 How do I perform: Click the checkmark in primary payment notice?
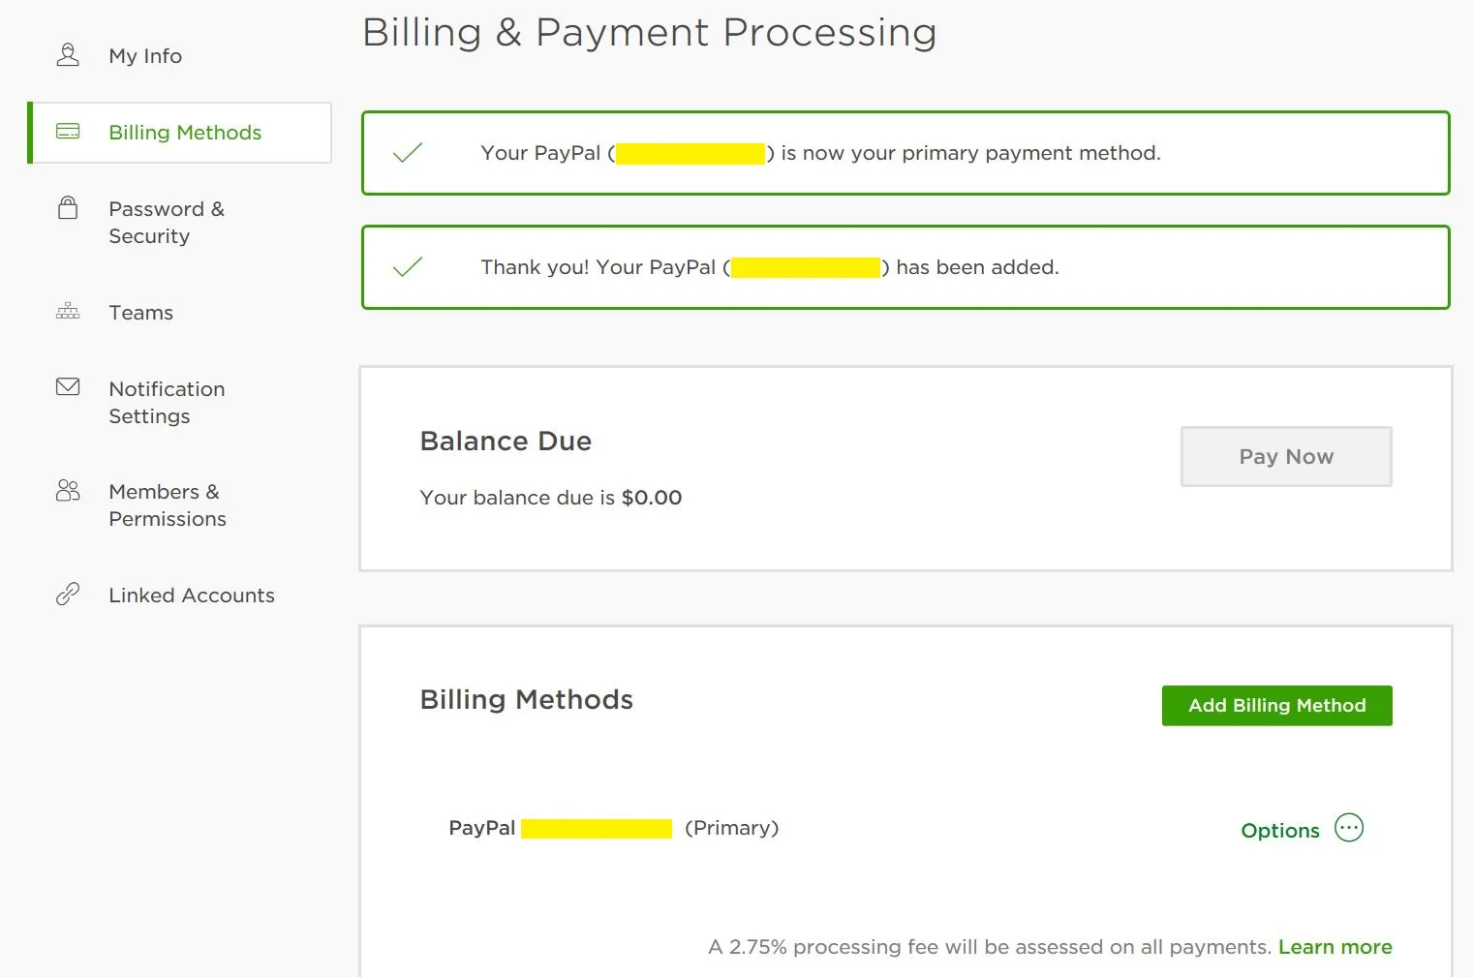408,153
